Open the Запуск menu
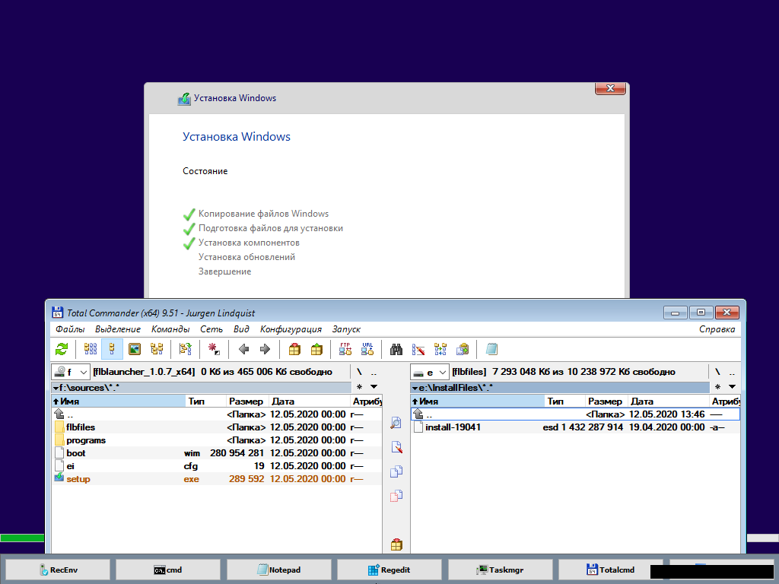The width and height of the screenshot is (779, 584). click(x=346, y=329)
